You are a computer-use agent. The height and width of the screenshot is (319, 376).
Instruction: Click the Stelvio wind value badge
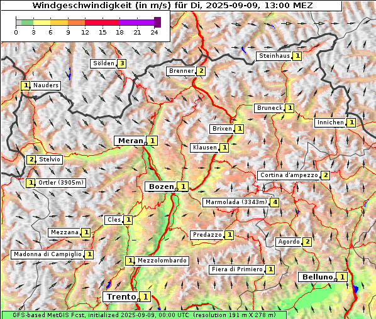click(31, 159)
